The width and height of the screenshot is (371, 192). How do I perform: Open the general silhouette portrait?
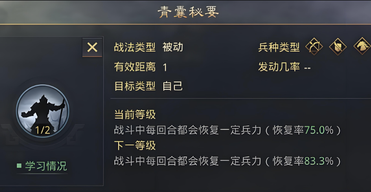coord(42,111)
